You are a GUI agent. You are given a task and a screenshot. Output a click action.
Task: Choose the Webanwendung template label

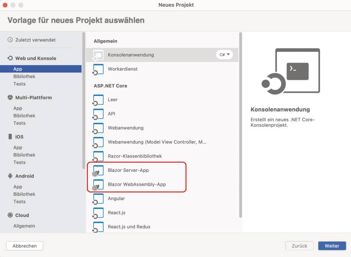[x=125, y=128]
